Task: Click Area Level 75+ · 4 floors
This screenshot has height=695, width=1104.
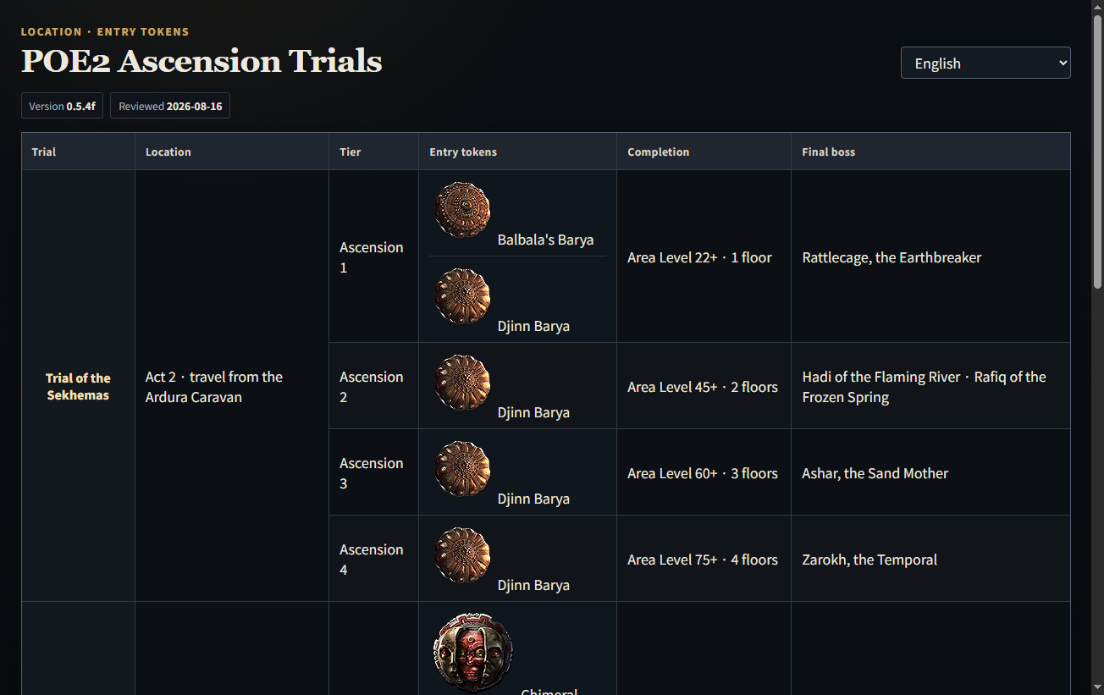Action: point(703,560)
